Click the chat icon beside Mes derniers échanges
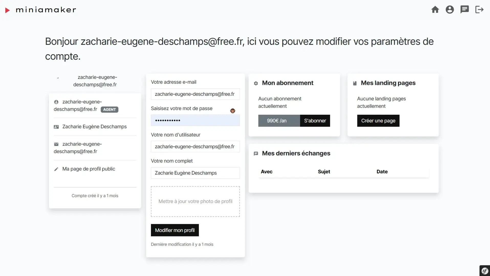This screenshot has height=276, width=490. pyautogui.click(x=256, y=154)
